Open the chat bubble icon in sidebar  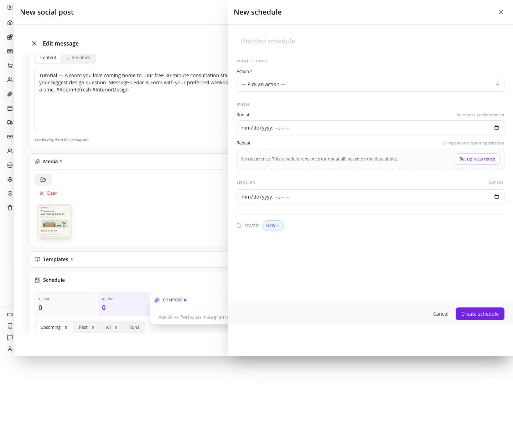tap(10, 337)
